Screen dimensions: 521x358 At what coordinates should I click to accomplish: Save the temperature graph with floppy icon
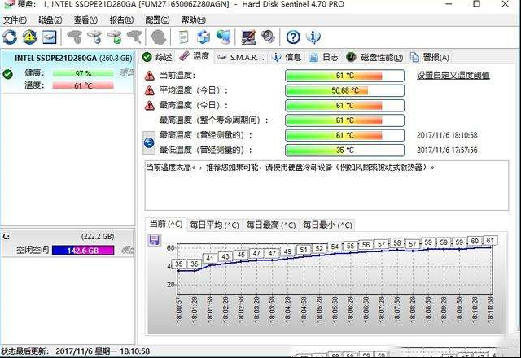tap(154, 240)
